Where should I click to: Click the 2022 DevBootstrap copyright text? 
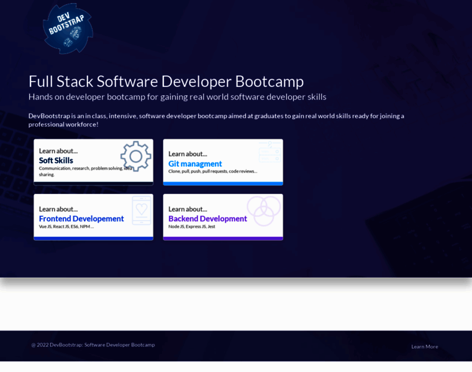click(x=93, y=345)
